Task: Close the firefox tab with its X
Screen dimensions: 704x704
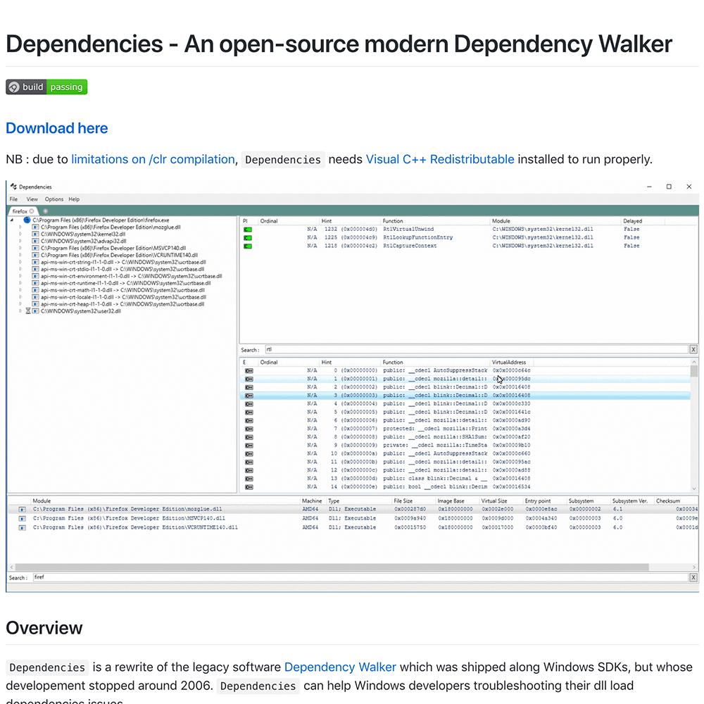Action: (32, 211)
